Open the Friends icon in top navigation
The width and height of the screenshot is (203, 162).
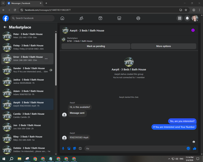pos(81,18)
